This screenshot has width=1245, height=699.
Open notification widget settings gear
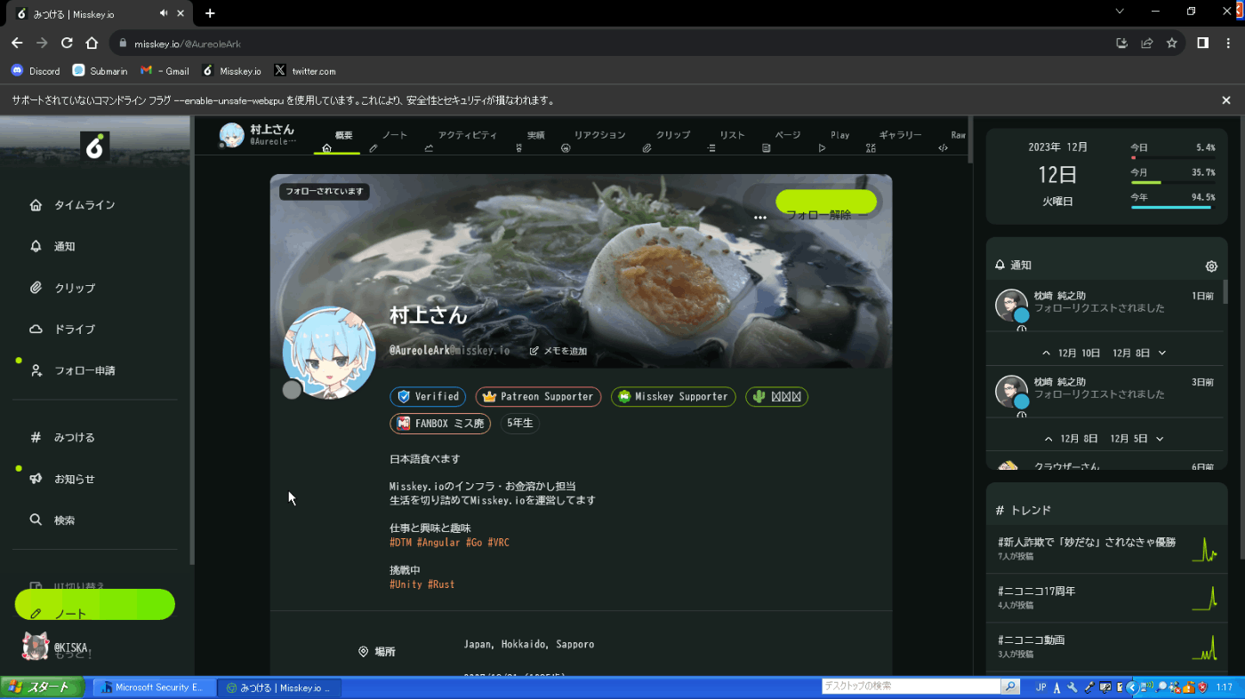tap(1211, 266)
